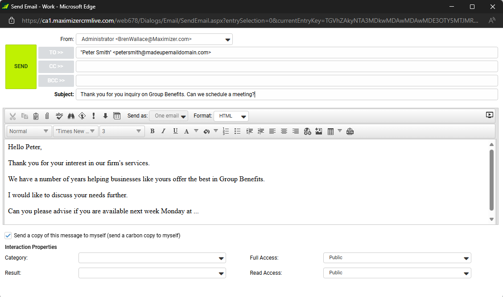The width and height of the screenshot is (503, 297).
Task: Insert a bulleted list
Action: click(x=237, y=131)
